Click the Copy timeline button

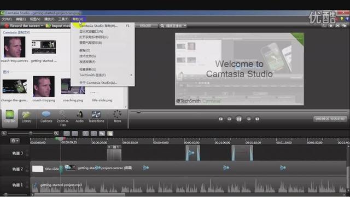102,134
